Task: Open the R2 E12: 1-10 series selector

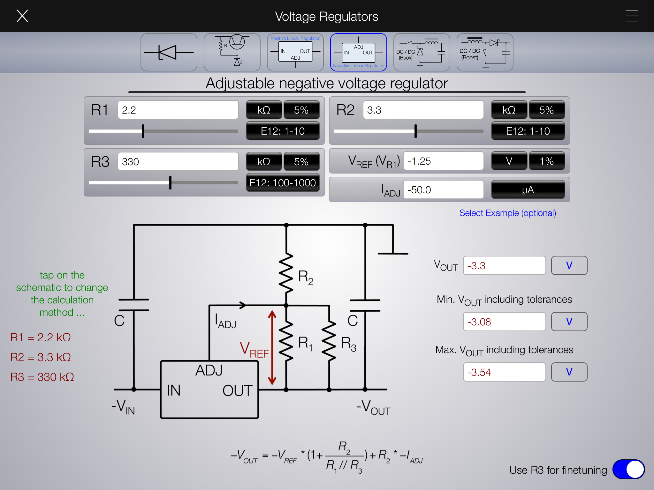Action: pyautogui.click(x=528, y=131)
